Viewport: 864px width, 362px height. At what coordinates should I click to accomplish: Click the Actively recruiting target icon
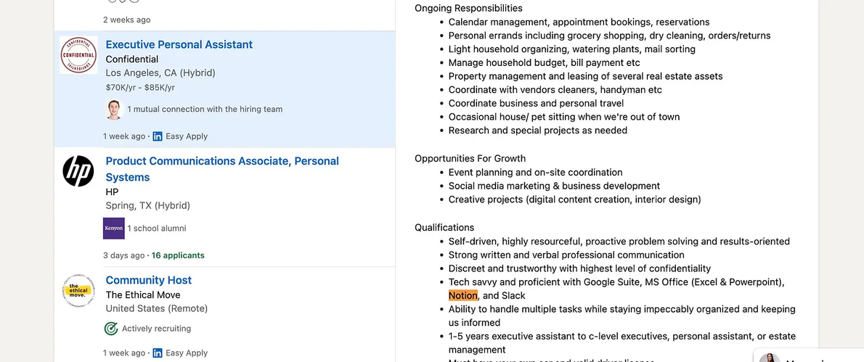(111, 329)
